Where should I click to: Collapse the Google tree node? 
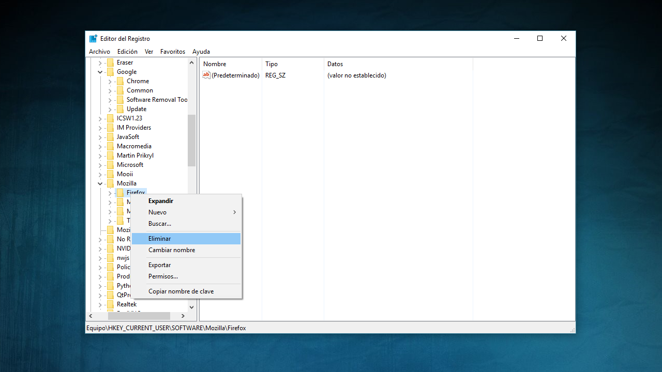point(100,72)
